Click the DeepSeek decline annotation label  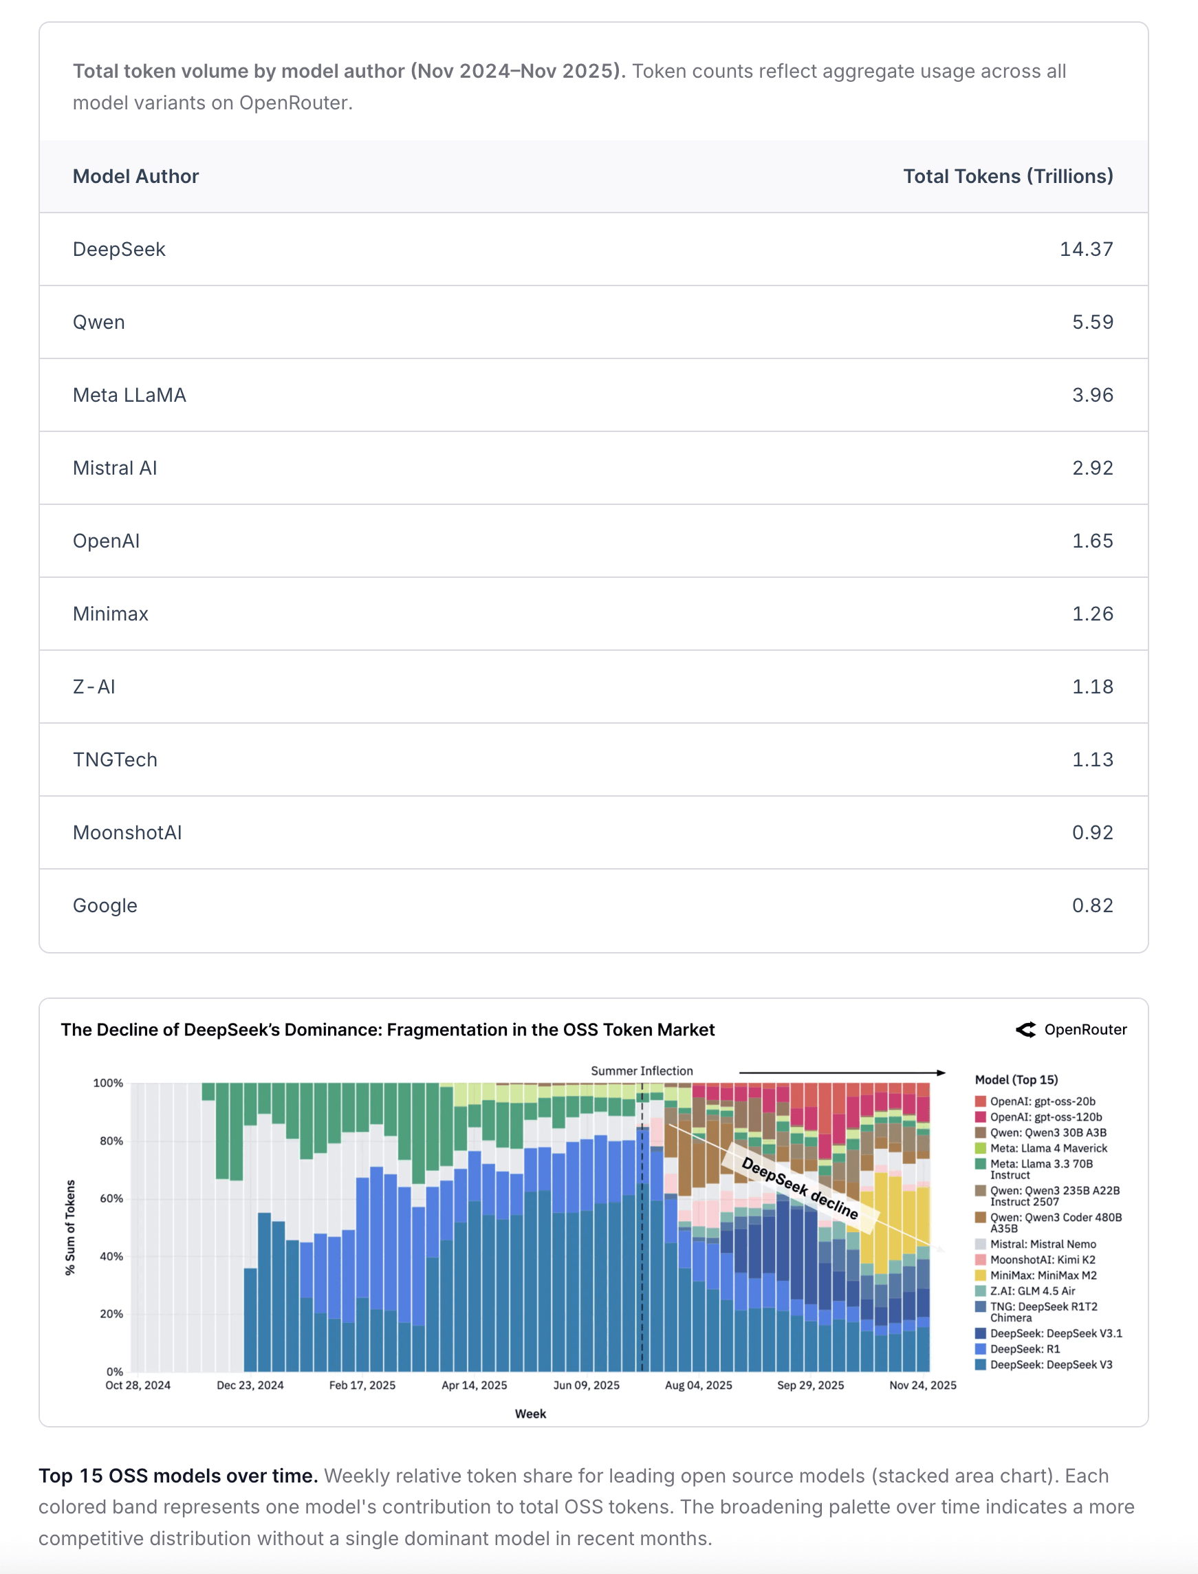[x=799, y=1187]
